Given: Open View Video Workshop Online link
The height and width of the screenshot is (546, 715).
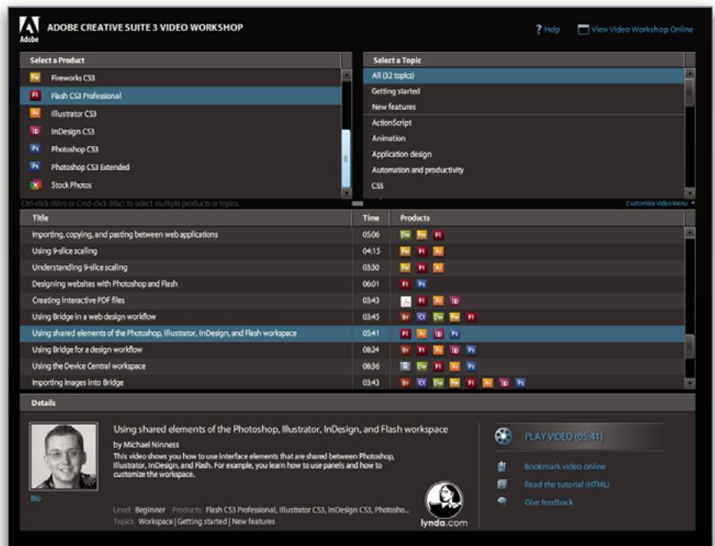Looking at the screenshot, I should 642,30.
